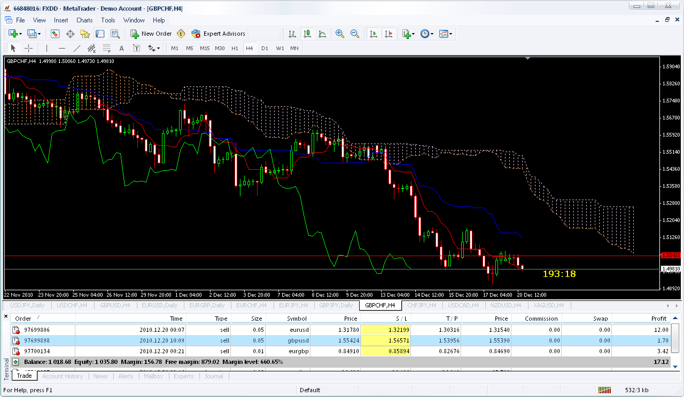This screenshot has height=397, width=684.
Task: Select the Cursor arrow tool
Action: pos(13,48)
